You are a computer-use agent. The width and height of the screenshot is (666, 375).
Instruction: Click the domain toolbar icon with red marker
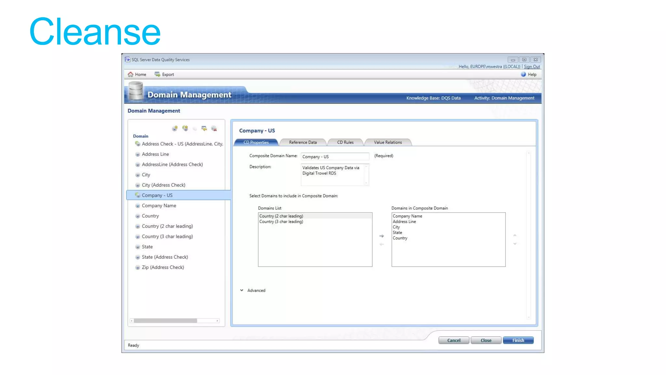tap(214, 128)
